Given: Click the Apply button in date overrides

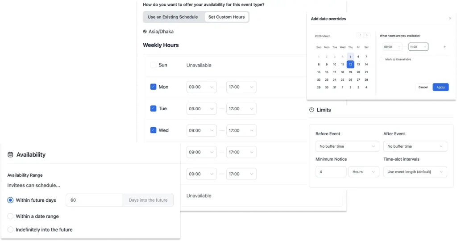Looking at the screenshot, I should tap(440, 87).
